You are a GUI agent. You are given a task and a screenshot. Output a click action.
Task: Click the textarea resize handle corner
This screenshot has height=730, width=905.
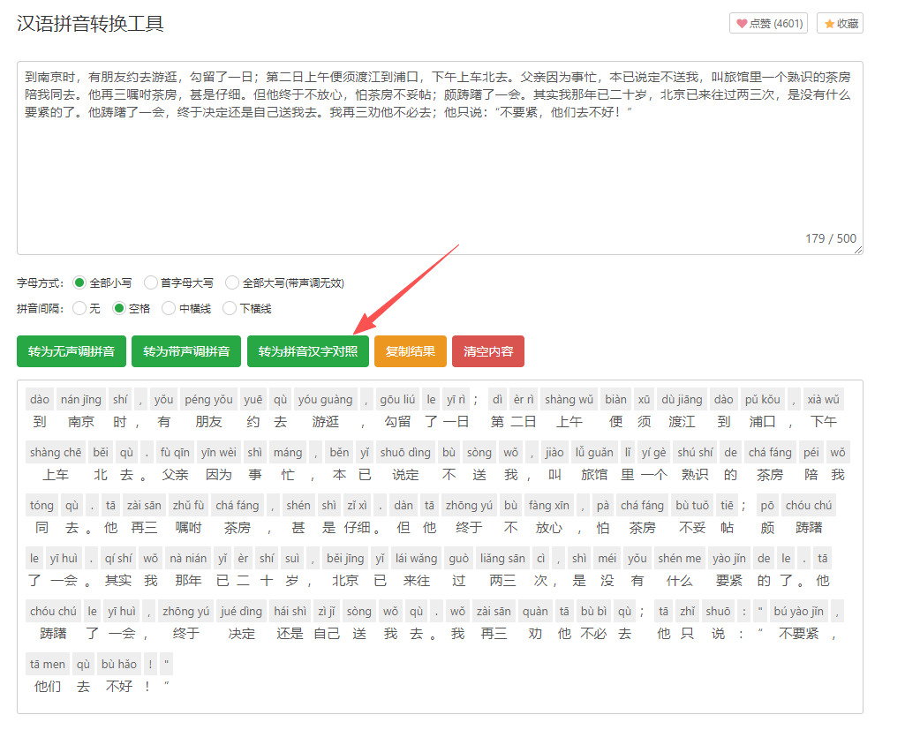[x=858, y=250]
